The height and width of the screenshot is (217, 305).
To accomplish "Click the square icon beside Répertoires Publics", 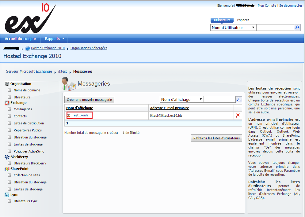I will click(9, 130).
